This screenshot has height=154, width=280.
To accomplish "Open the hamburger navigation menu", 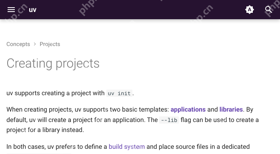I will pyautogui.click(x=11, y=10).
